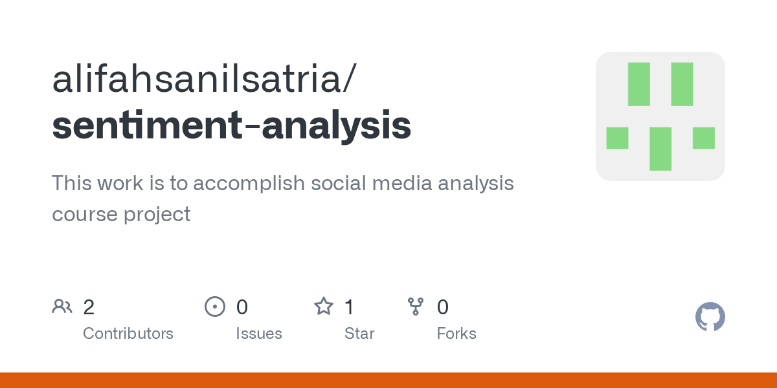Select the issues count number 0
Image resolution: width=777 pixels, height=388 pixels.
pyautogui.click(x=242, y=307)
